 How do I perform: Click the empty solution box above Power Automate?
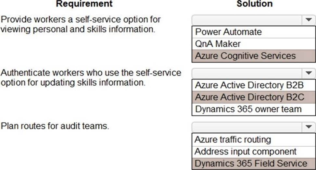247,20
